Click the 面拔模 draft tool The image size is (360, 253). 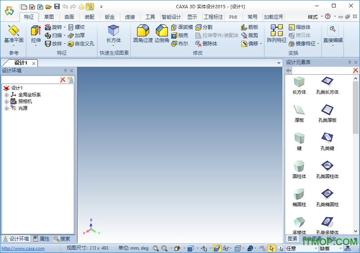pos(182,27)
